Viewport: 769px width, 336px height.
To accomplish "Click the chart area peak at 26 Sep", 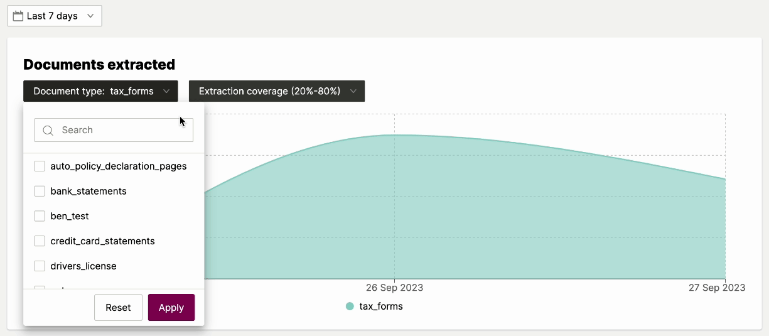I will pyautogui.click(x=394, y=136).
